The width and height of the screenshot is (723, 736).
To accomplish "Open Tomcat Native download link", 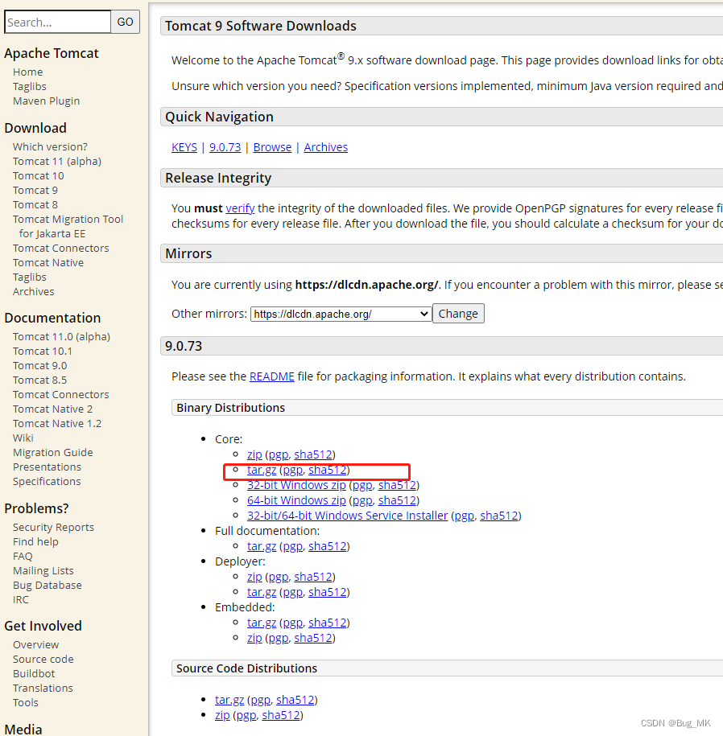I will pyautogui.click(x=48, y=262).
